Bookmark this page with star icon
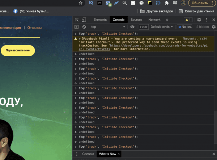 pos(81,3)
